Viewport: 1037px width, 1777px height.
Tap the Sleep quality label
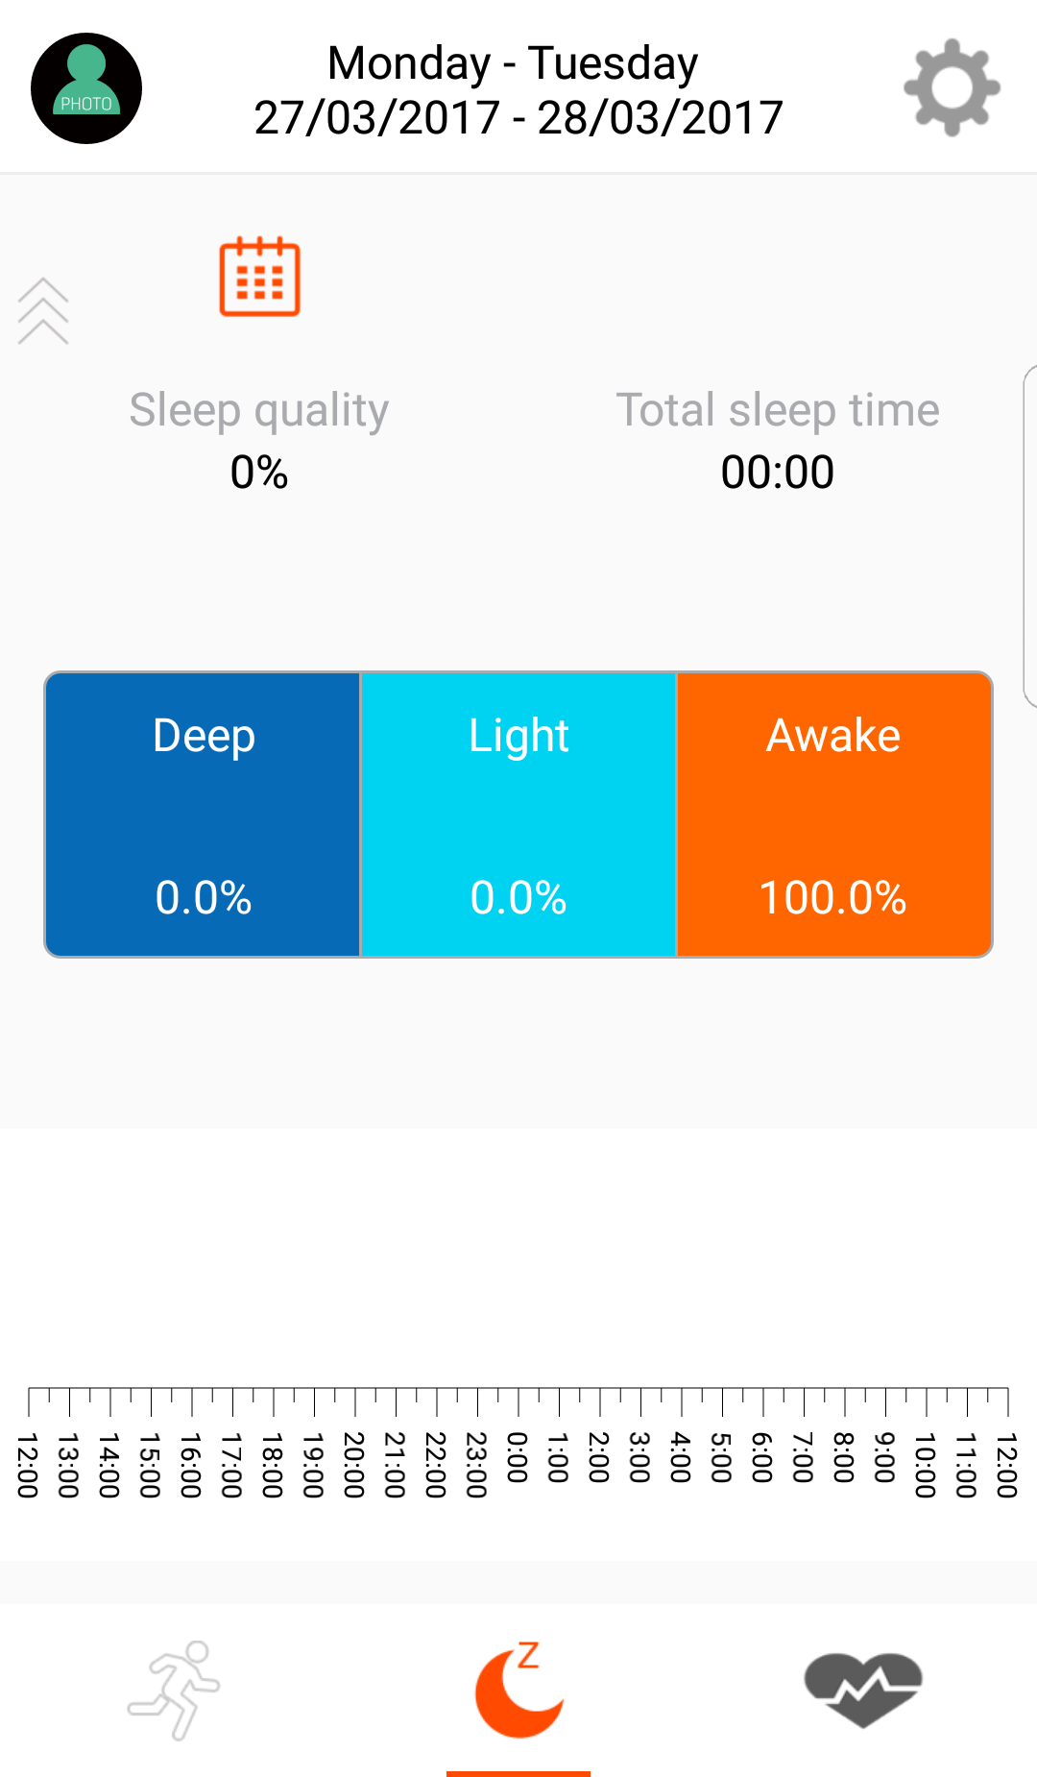coord(259,410)
